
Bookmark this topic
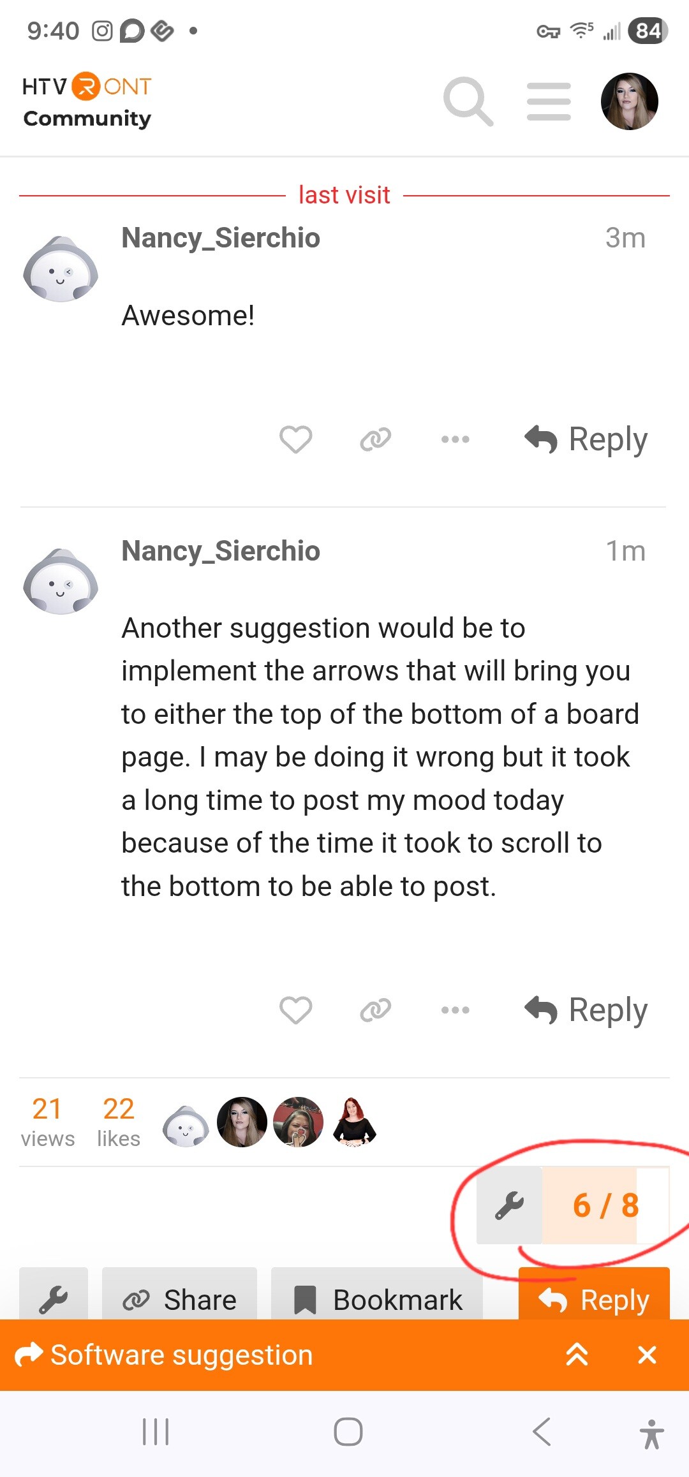coord(377,1300)
